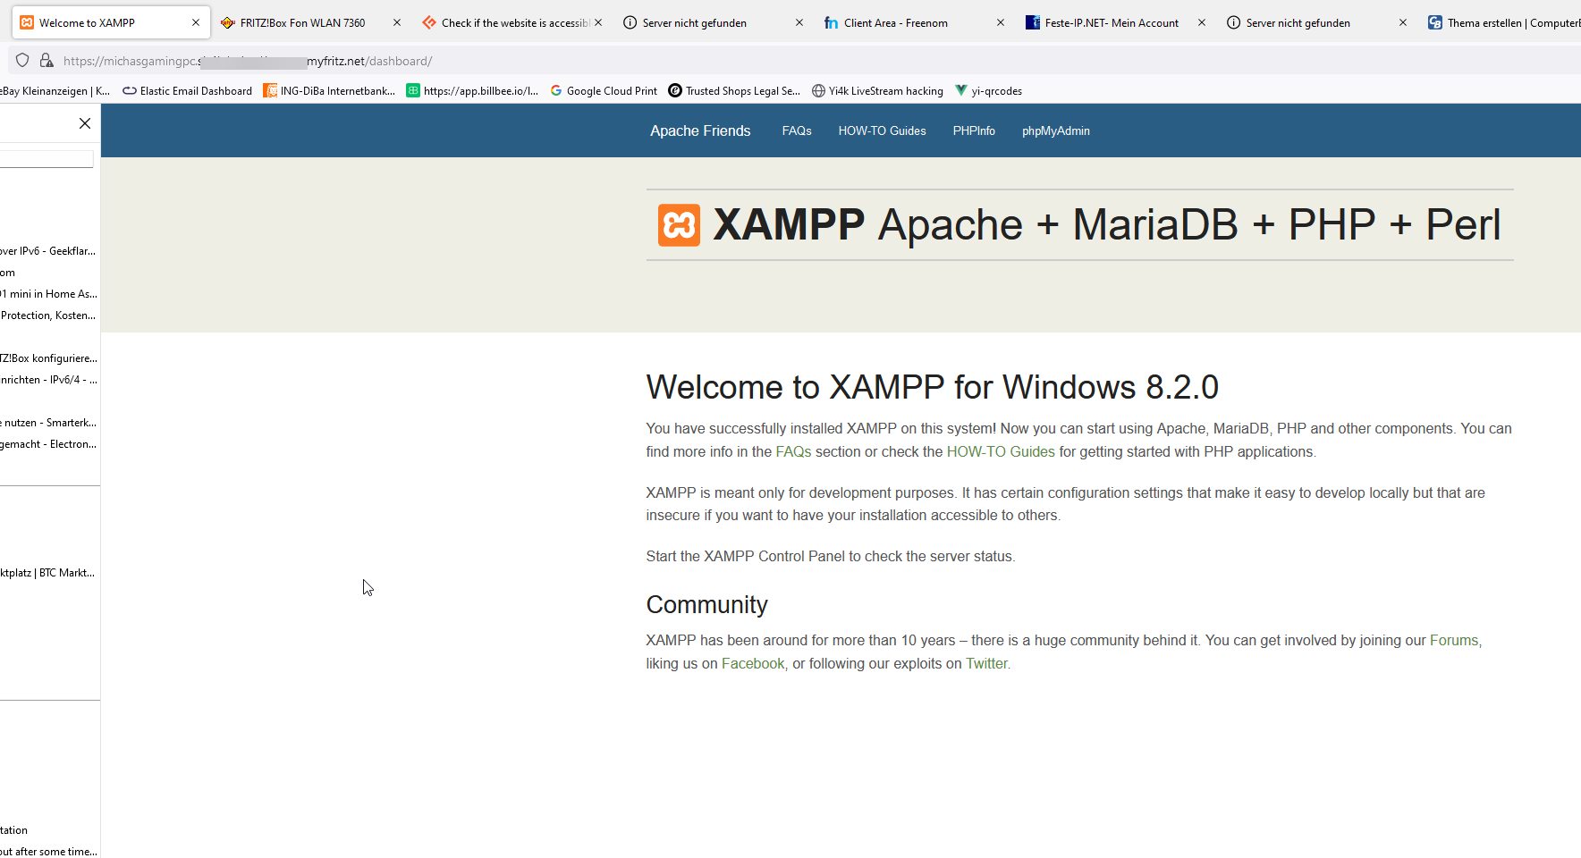The width and height of the screenshot is (1581, 858).
Task: Open Google Cloud Print bookmark
Action: (x=604, y=90)
